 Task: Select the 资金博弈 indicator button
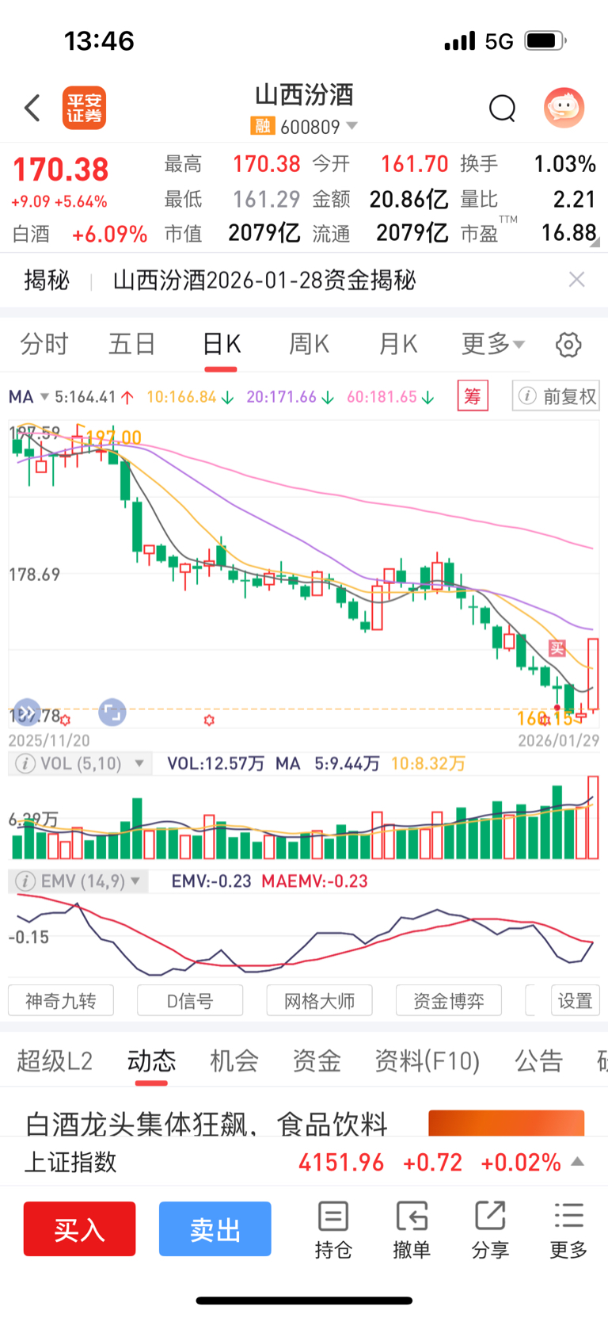(x=449, y=1001)
